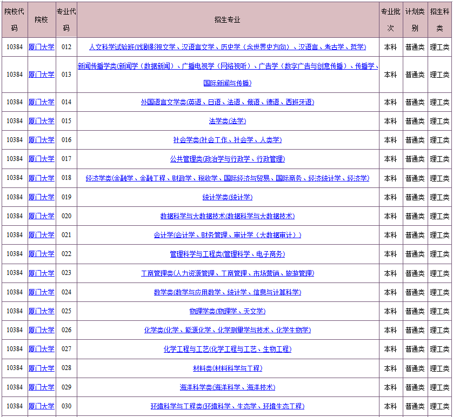Viewport: 453px width, 417px height.
Task: Select 理工类 cell in row 012
Action: coord(439,47)
